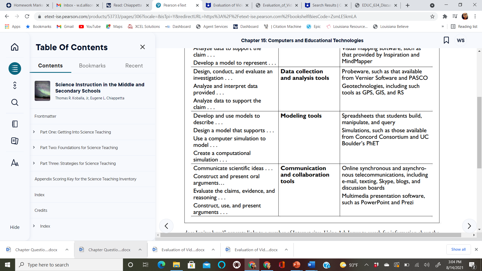Click the book cover thumbnail

click(42, 91)
